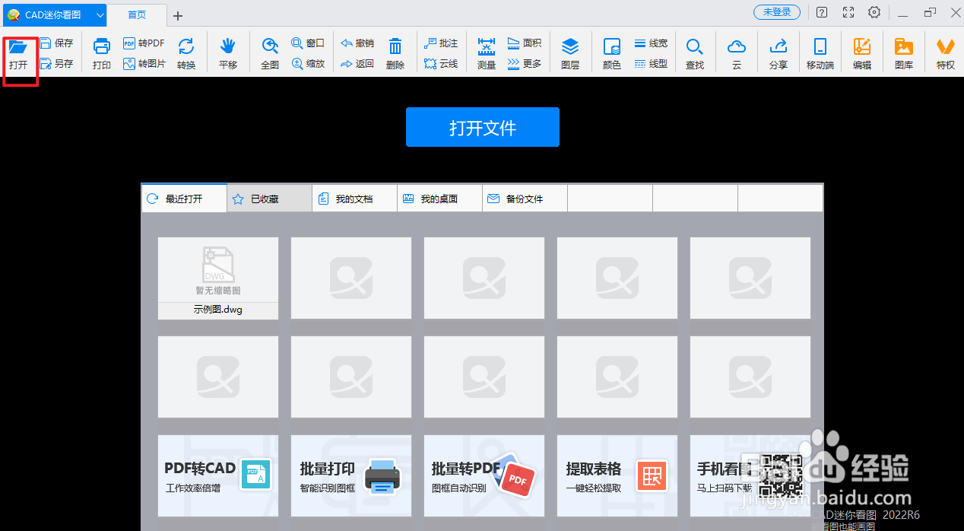Select 批注 annotation tool
The height and width of the screenshot is (531, 964).
[441, 43]
